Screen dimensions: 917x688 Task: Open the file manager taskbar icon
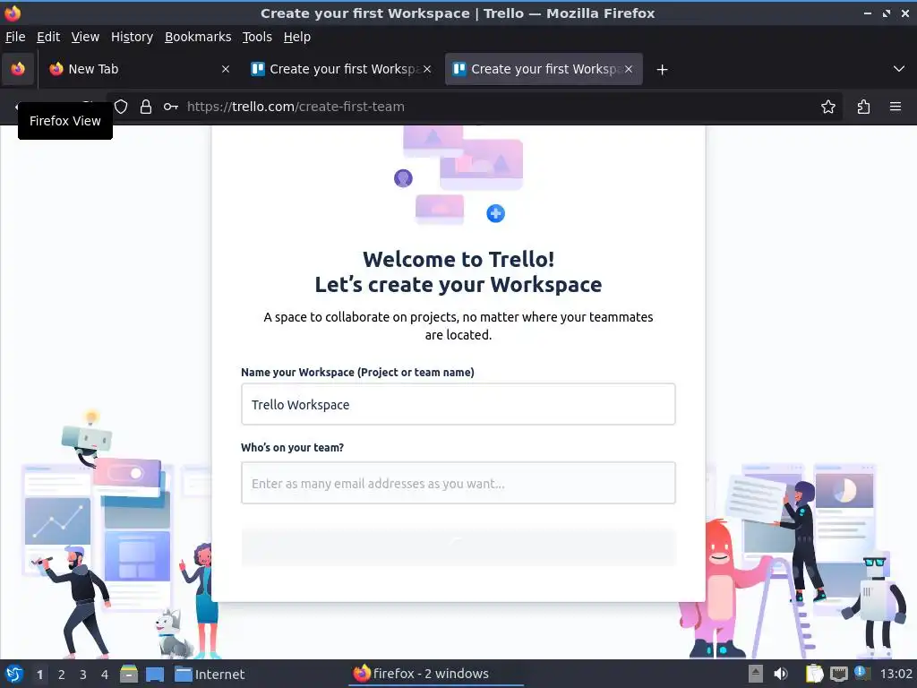click(x=129, y=674)
